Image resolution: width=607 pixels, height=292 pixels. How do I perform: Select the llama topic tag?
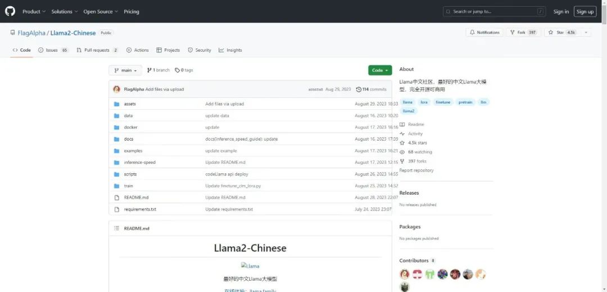[x=407, y=102]
